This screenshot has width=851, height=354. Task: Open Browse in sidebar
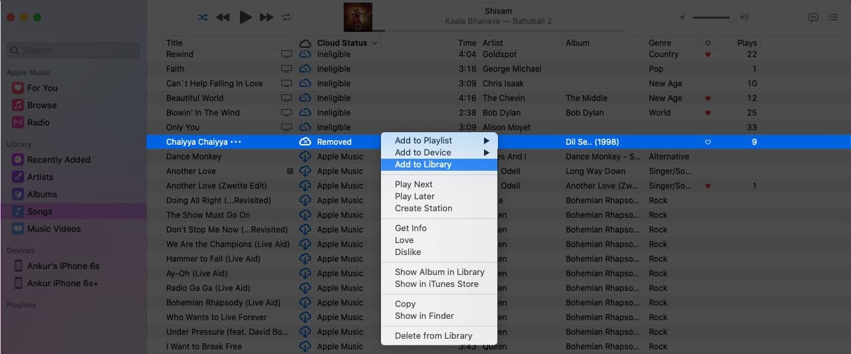[41, 105]
